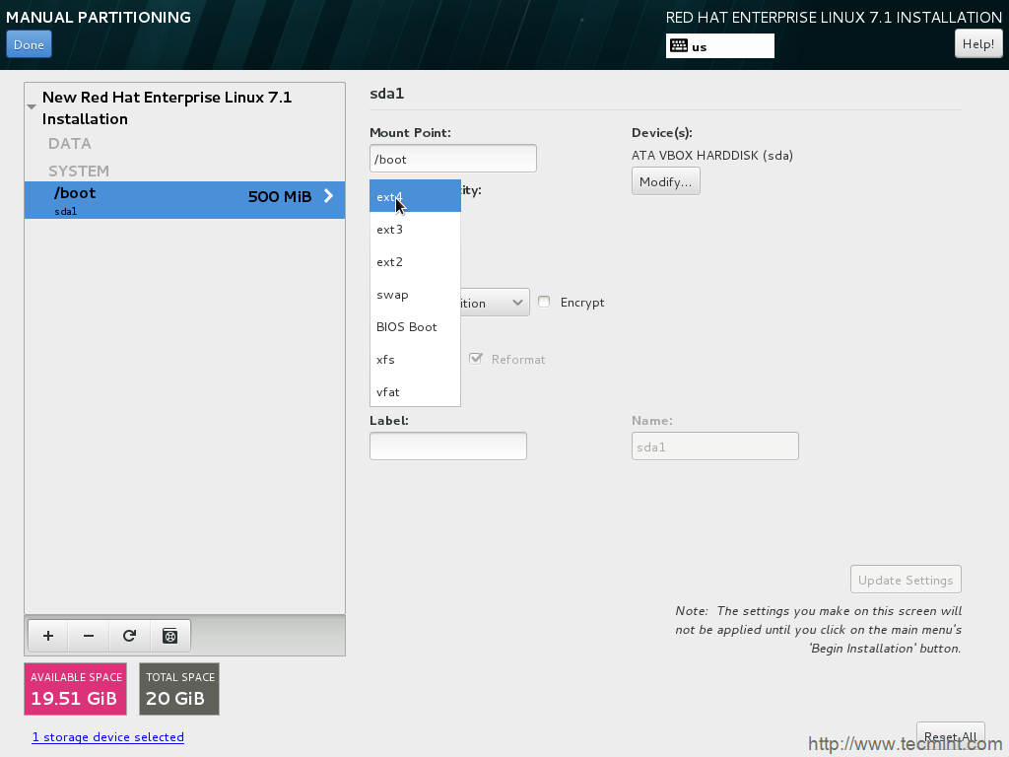Select ext3 in the file system list
The height and width of the screenshot is (757, 1009).
[415, 229]
